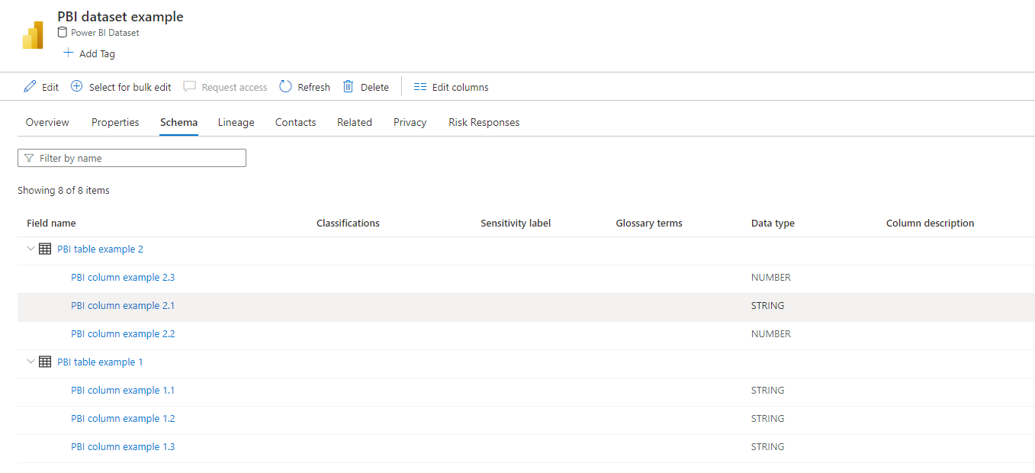This screenshot has width=1035, height=473.
Task: Click the Refresh circular arrow icon
Action: tap(285, 87)
